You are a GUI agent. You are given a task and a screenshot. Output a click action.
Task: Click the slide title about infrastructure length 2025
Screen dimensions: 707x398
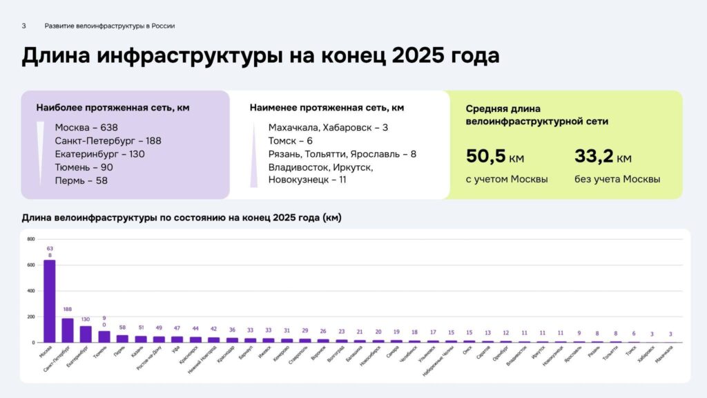[x=260, y=56]
